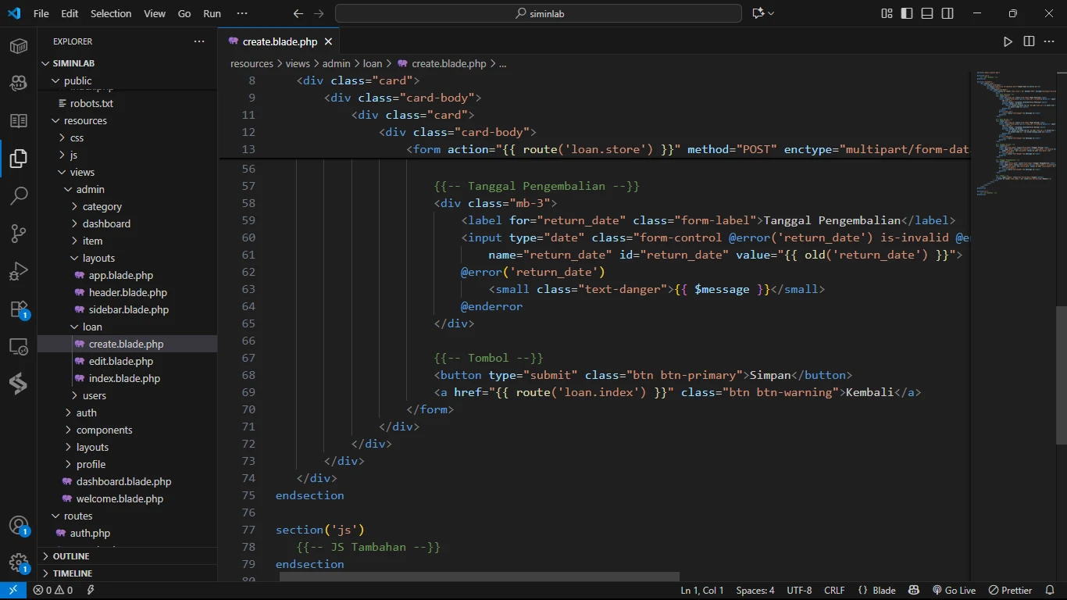
Task: Close the create.blade.php tab
Action: click(328, 41)
